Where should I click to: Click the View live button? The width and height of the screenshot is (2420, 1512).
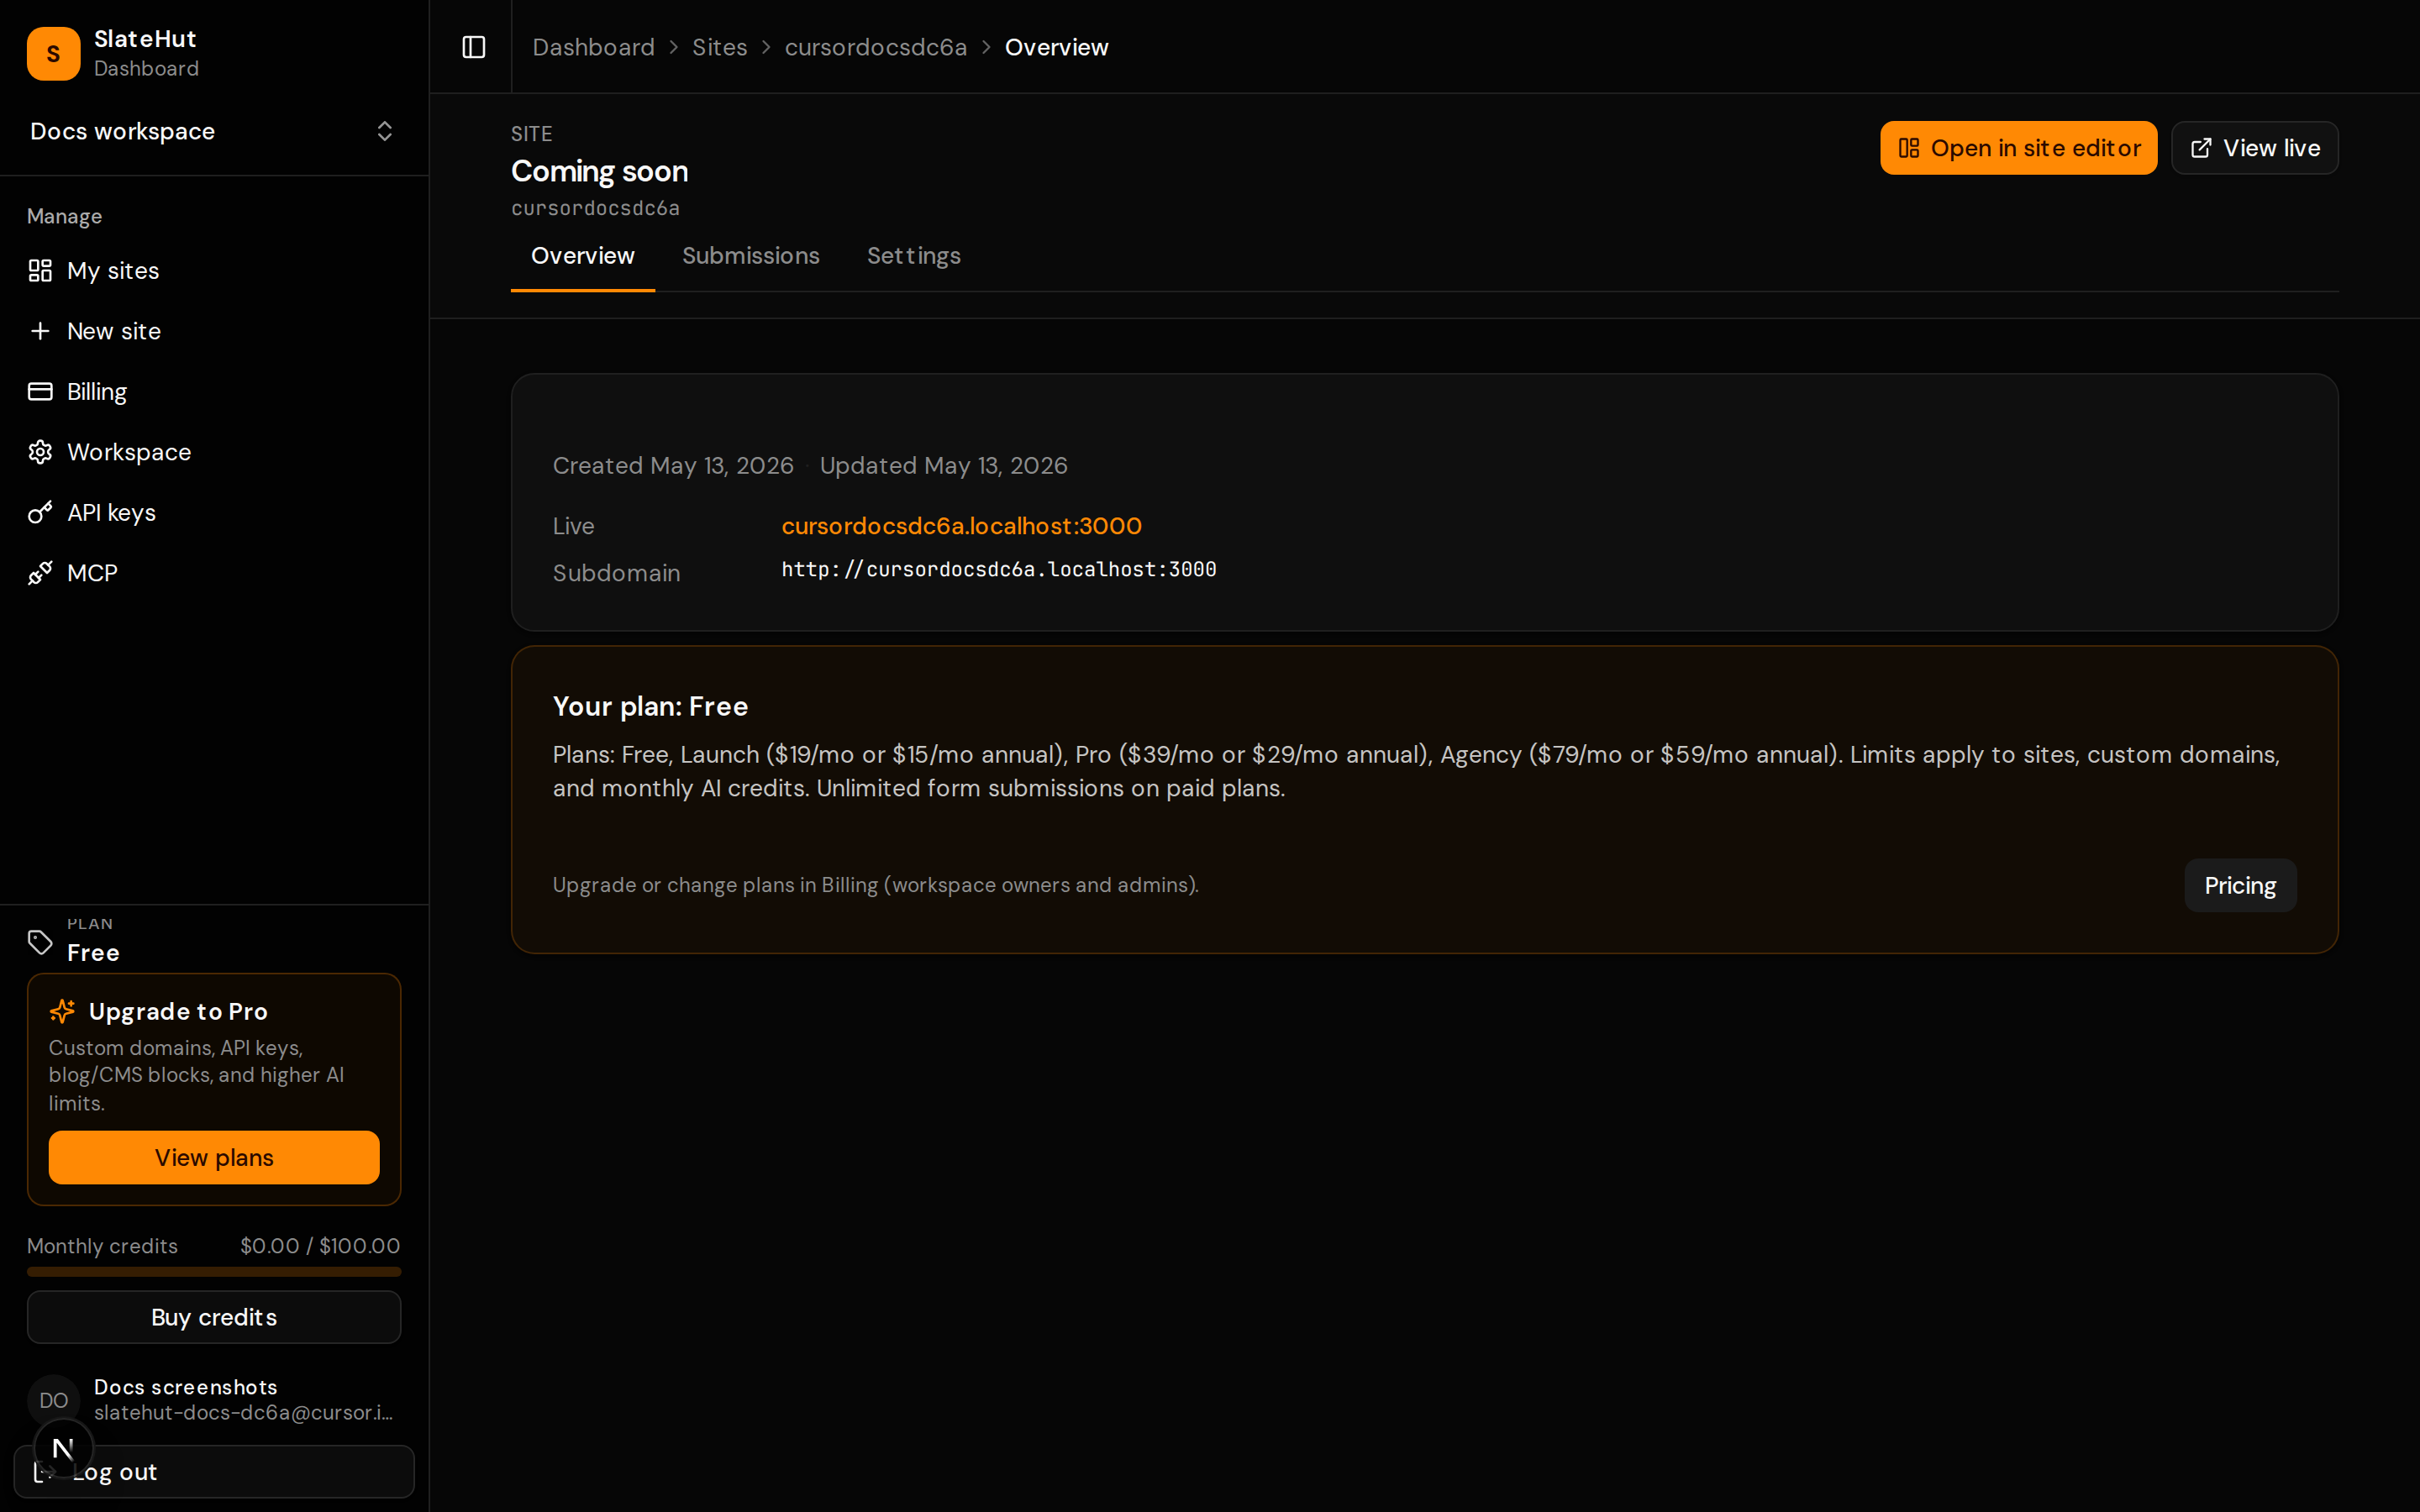click(2254, 148)
